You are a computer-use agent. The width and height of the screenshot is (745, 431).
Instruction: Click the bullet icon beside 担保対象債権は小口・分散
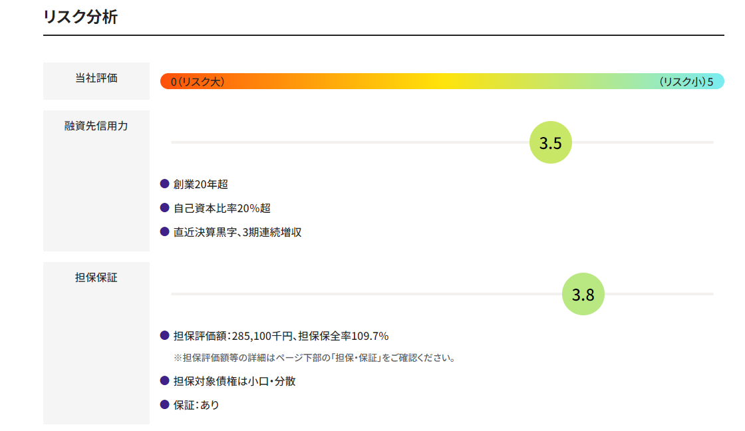tap(164, 380)
